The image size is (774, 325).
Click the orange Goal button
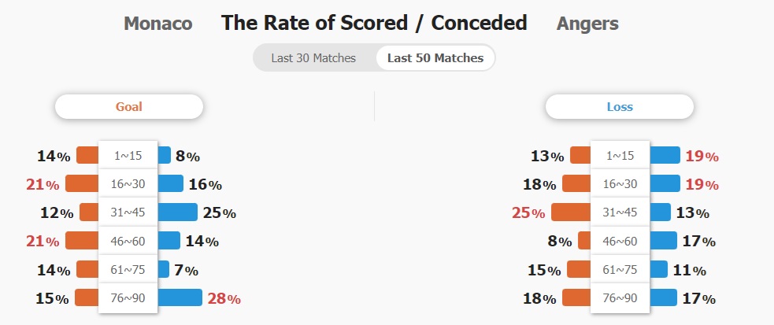click(x=129, y=106)
